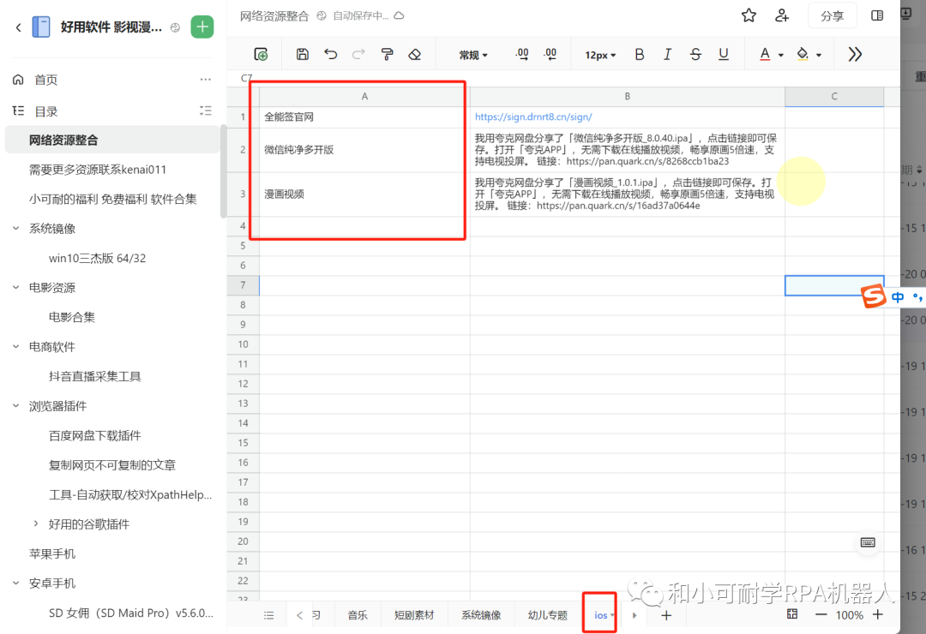
Task: Collapse the 浏览器插件 tree node
Action: coord(16,405)
